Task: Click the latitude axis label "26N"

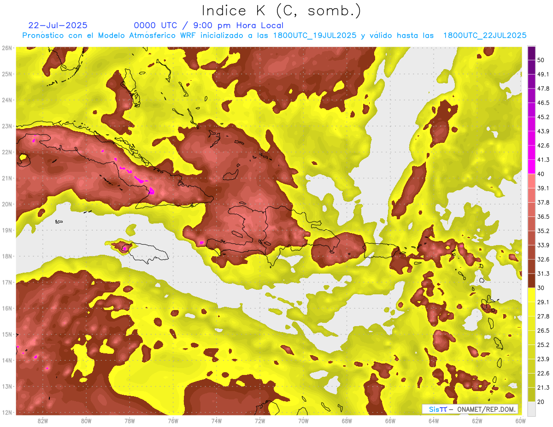Action: 7,48
